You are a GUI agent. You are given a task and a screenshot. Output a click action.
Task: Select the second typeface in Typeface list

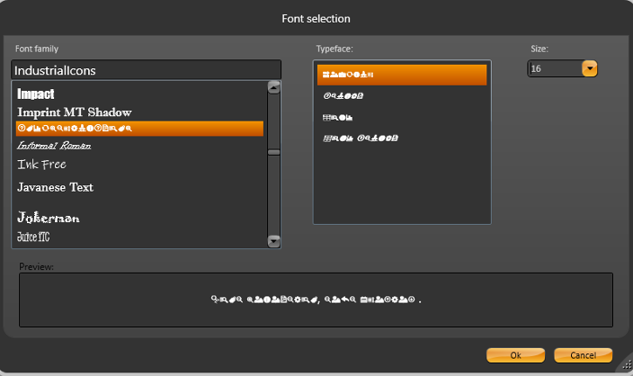point(401,95)
